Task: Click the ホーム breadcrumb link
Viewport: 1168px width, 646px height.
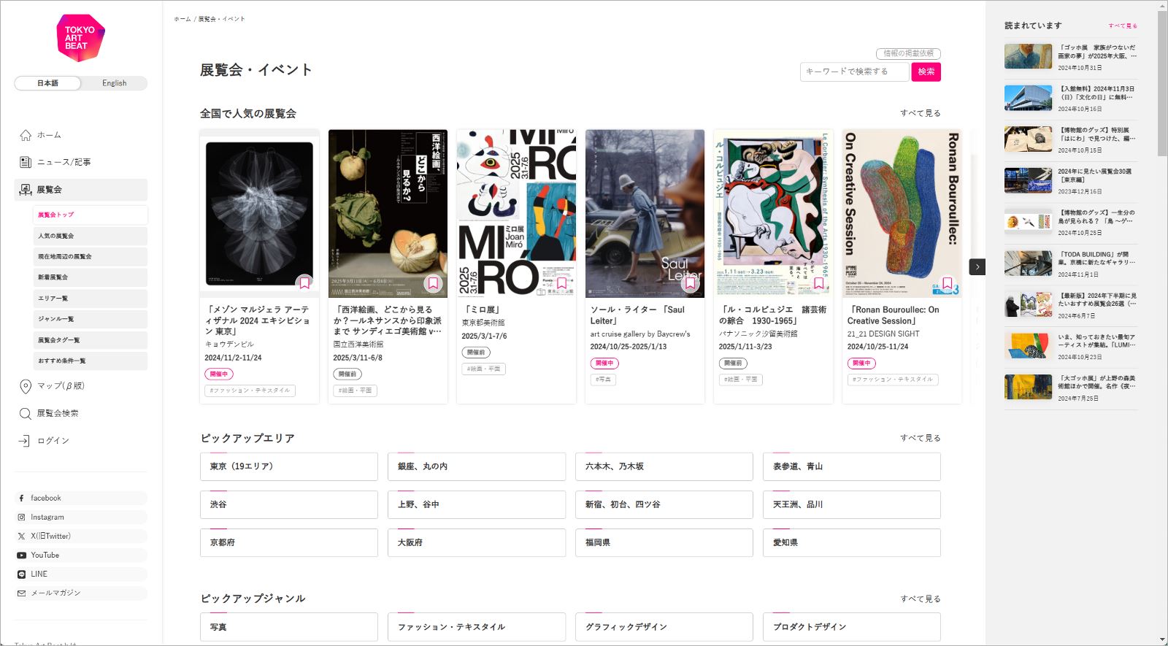Action: pyautogui.click(x=182, y=19)
